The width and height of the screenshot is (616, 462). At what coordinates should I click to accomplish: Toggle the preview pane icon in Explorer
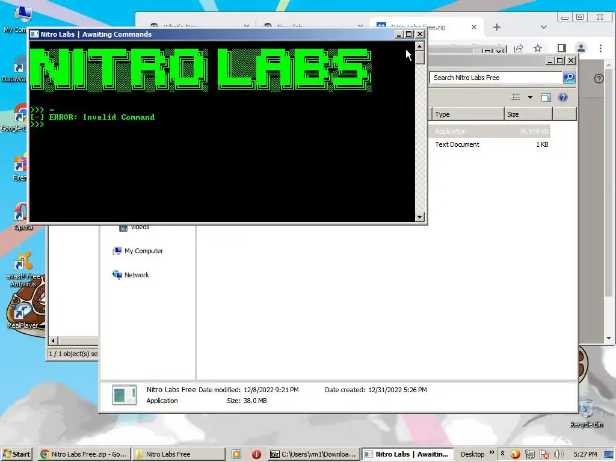pyautogui.click(x=546, y=97)
